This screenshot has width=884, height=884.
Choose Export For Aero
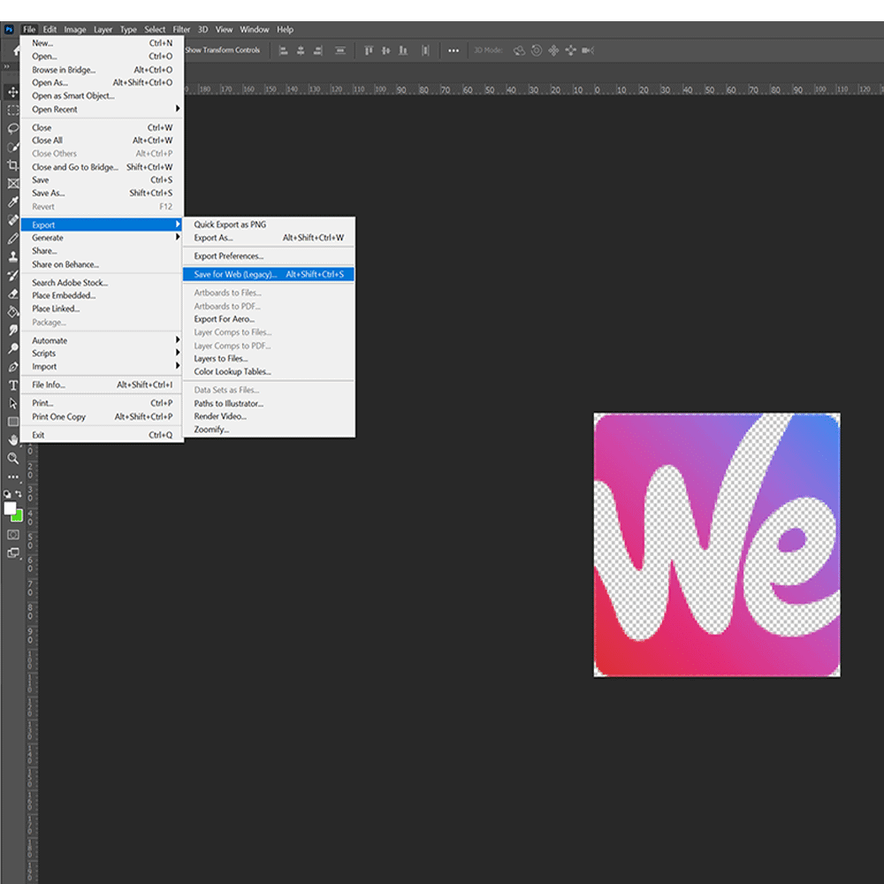click(269, 319)
